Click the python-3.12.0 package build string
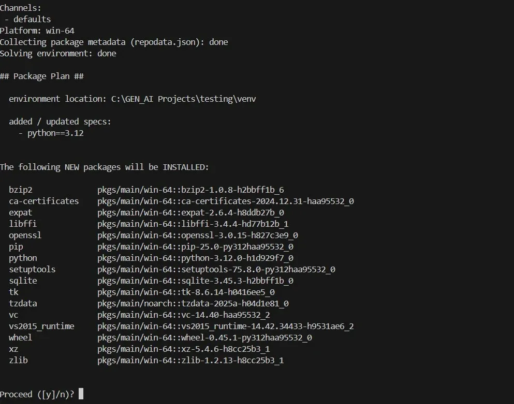Image resolution: width=514 pixels, height=404 pixels. point(195,258)
